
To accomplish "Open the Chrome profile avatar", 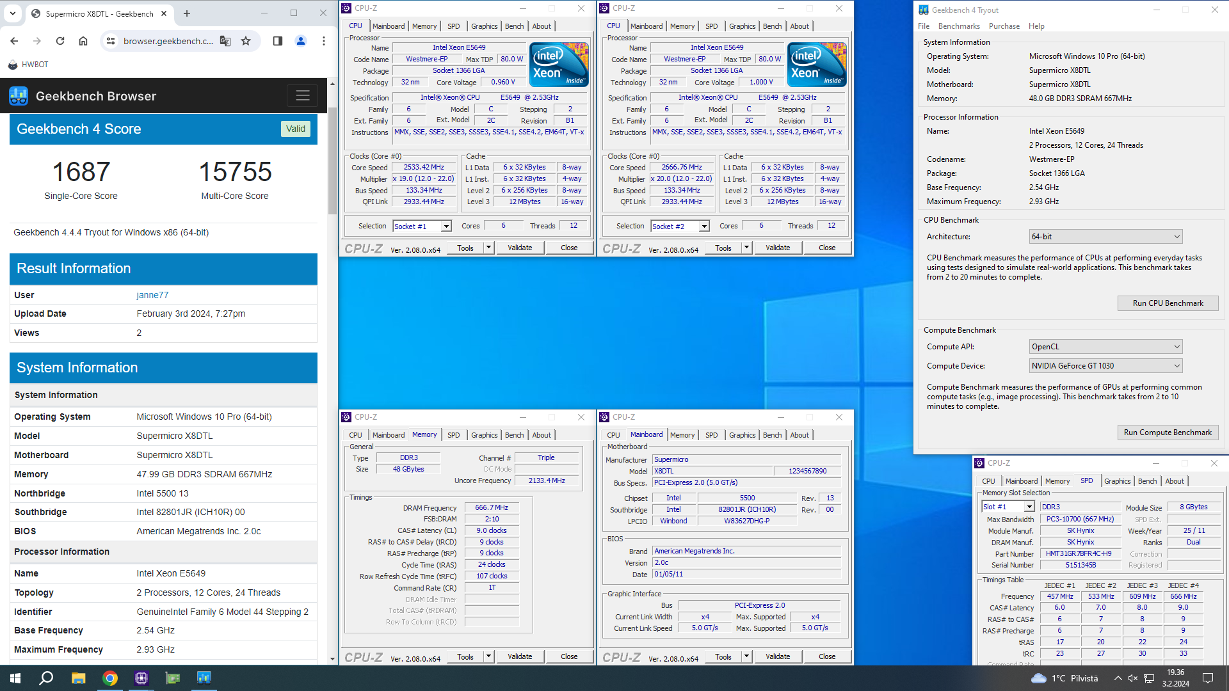I will tap(301, 41).
